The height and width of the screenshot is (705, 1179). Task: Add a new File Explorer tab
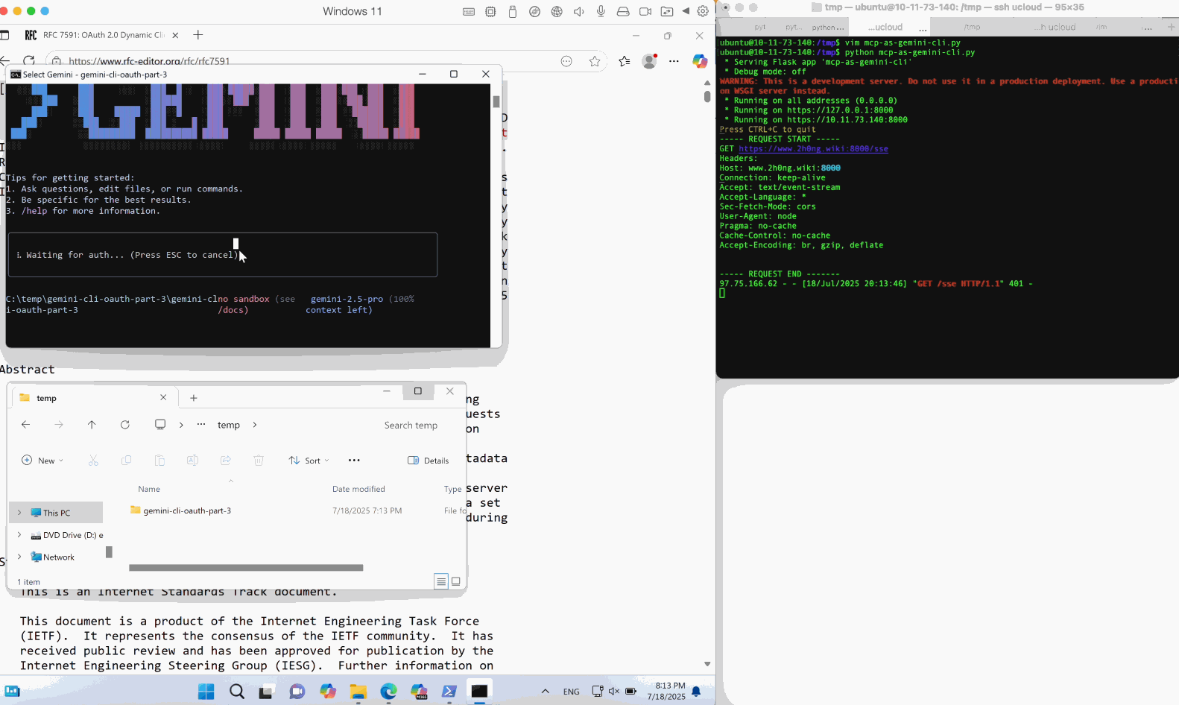click(194, 398)
